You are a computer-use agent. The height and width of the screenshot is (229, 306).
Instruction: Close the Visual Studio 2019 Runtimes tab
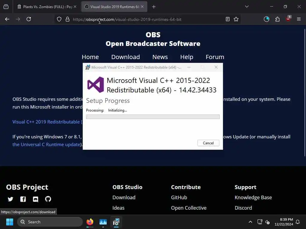pyautogui.click(x=142, y=7)
